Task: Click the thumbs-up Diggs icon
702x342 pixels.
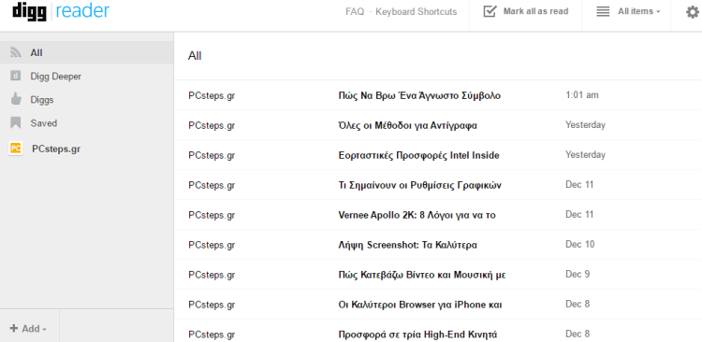Action: click(x=16, y=99)
